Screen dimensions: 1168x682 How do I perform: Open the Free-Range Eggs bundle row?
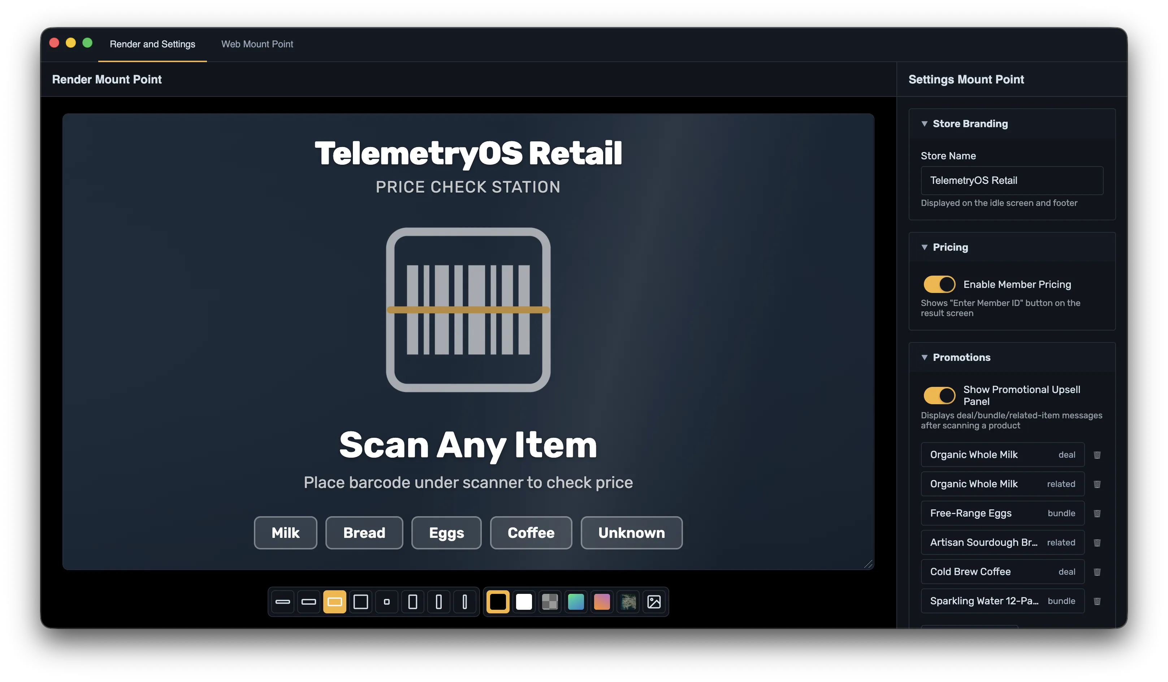pos(1003,513)
